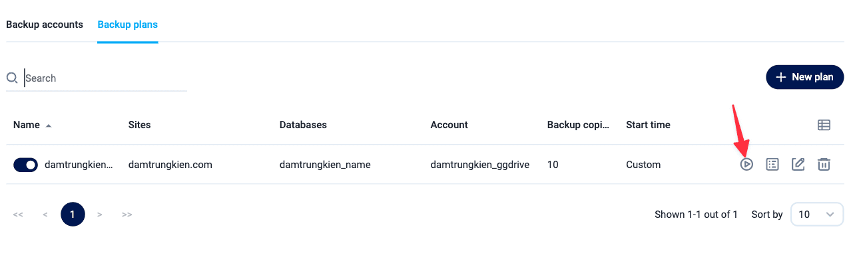Screen dimensions: 853x269
Task: Sort by Name column arrow
Action: [x=49, y=126]
